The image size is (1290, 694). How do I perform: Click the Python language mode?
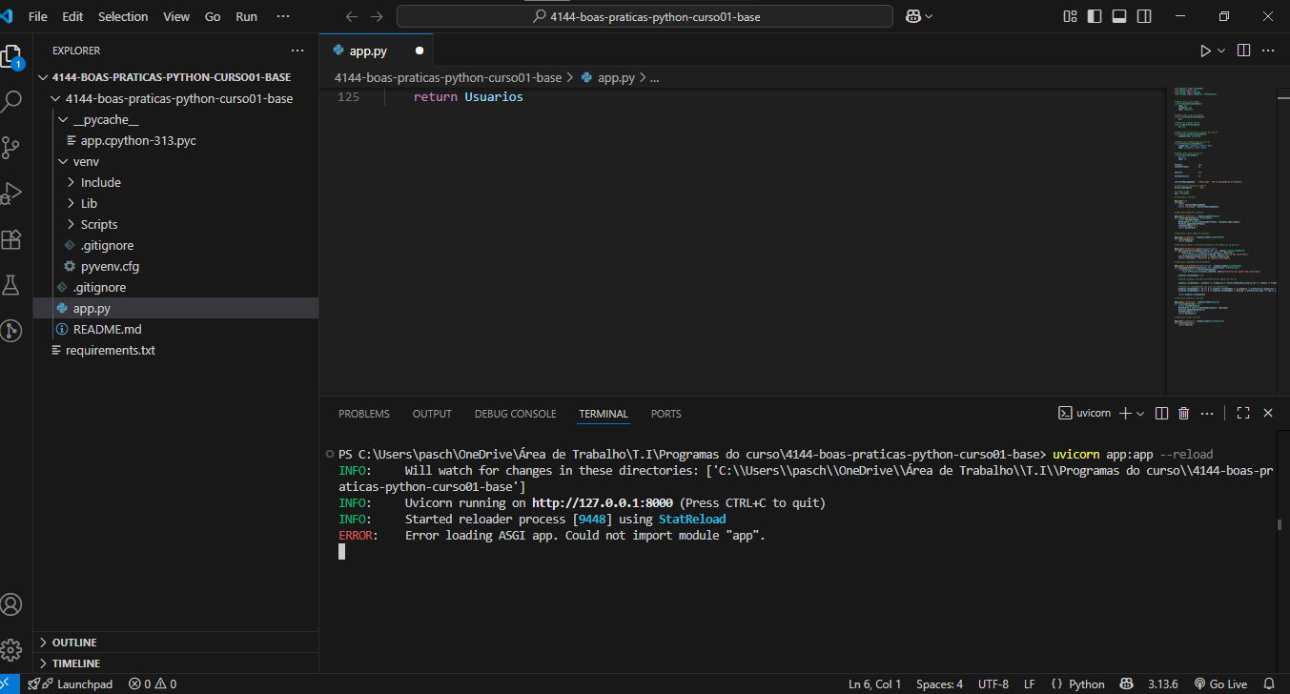click(1086, 684)
